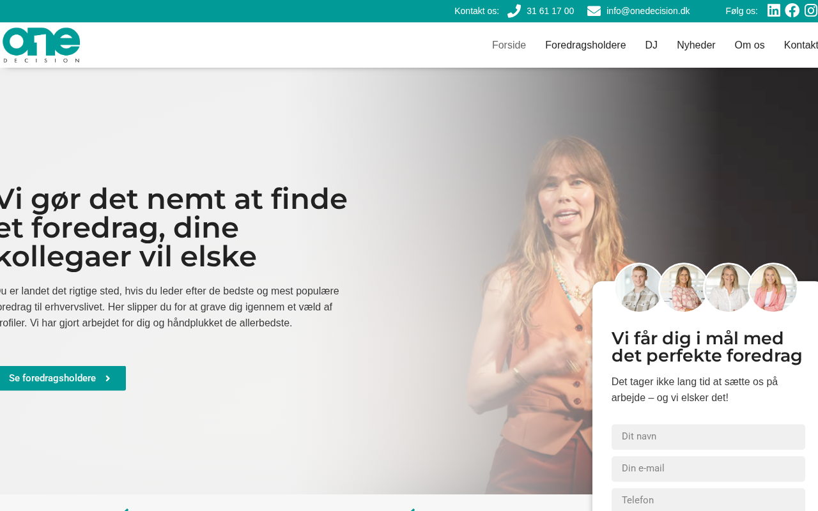Open the DJ menu item

point(651,45)
